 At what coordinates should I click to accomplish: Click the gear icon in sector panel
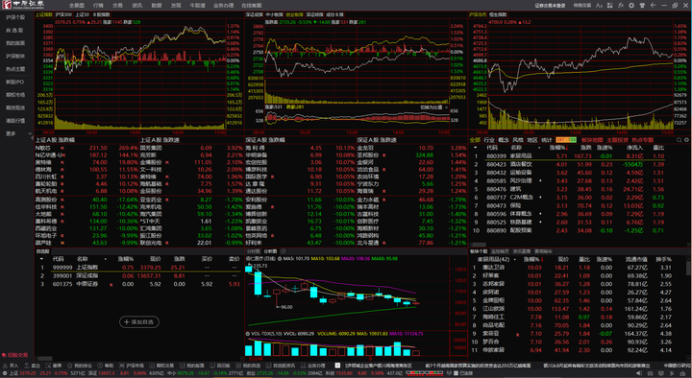tap(686, 140)
